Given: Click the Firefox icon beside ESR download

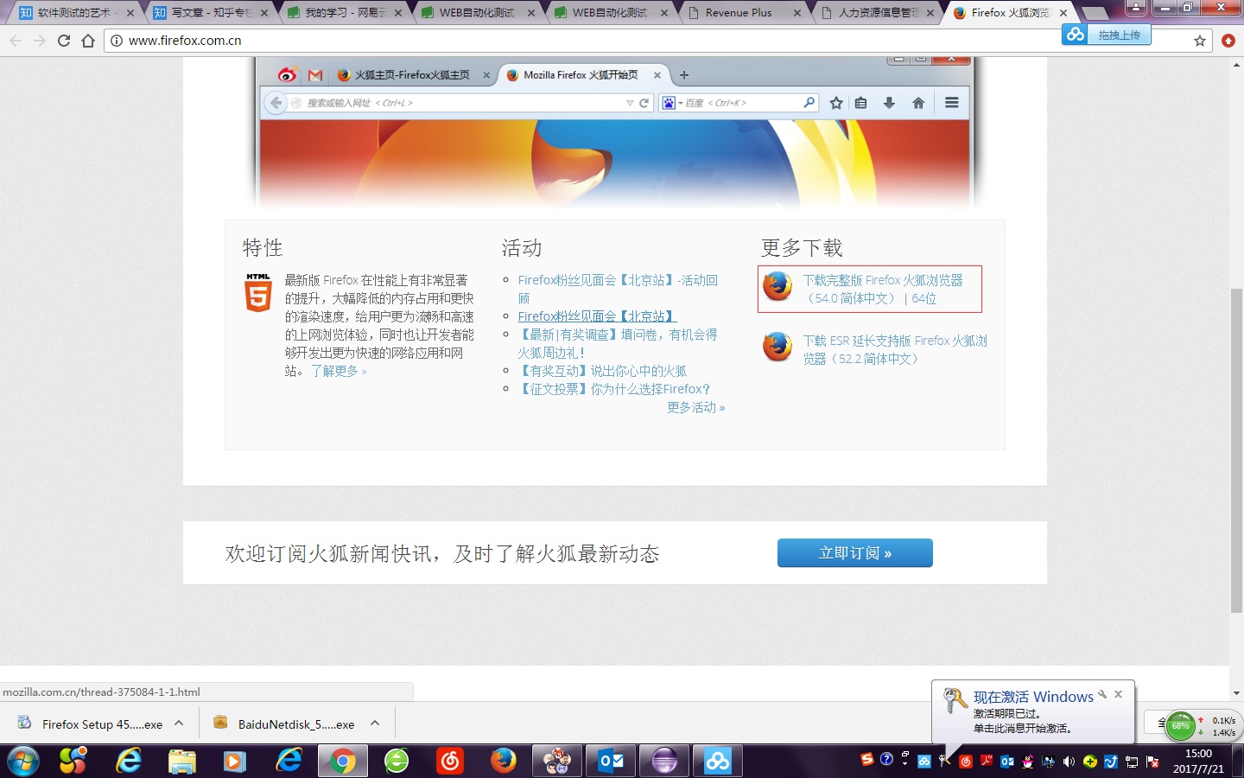Looking at the screenshot, I should click(x=777, y=347).
